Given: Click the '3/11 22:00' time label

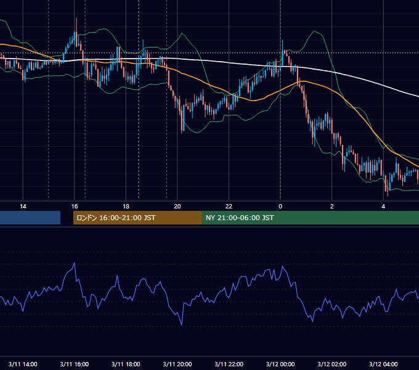Looking at the screenshot, I should (229, 364).
